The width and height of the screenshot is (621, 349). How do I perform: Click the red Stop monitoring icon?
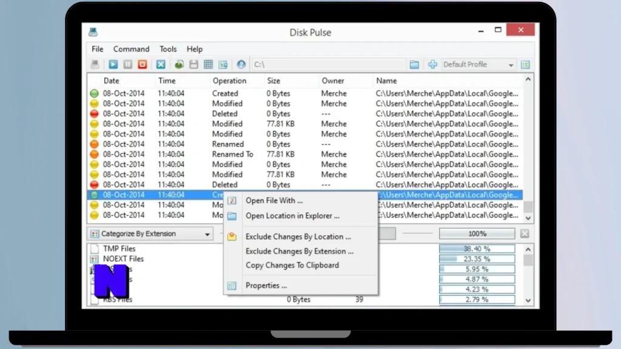[142, 64]
